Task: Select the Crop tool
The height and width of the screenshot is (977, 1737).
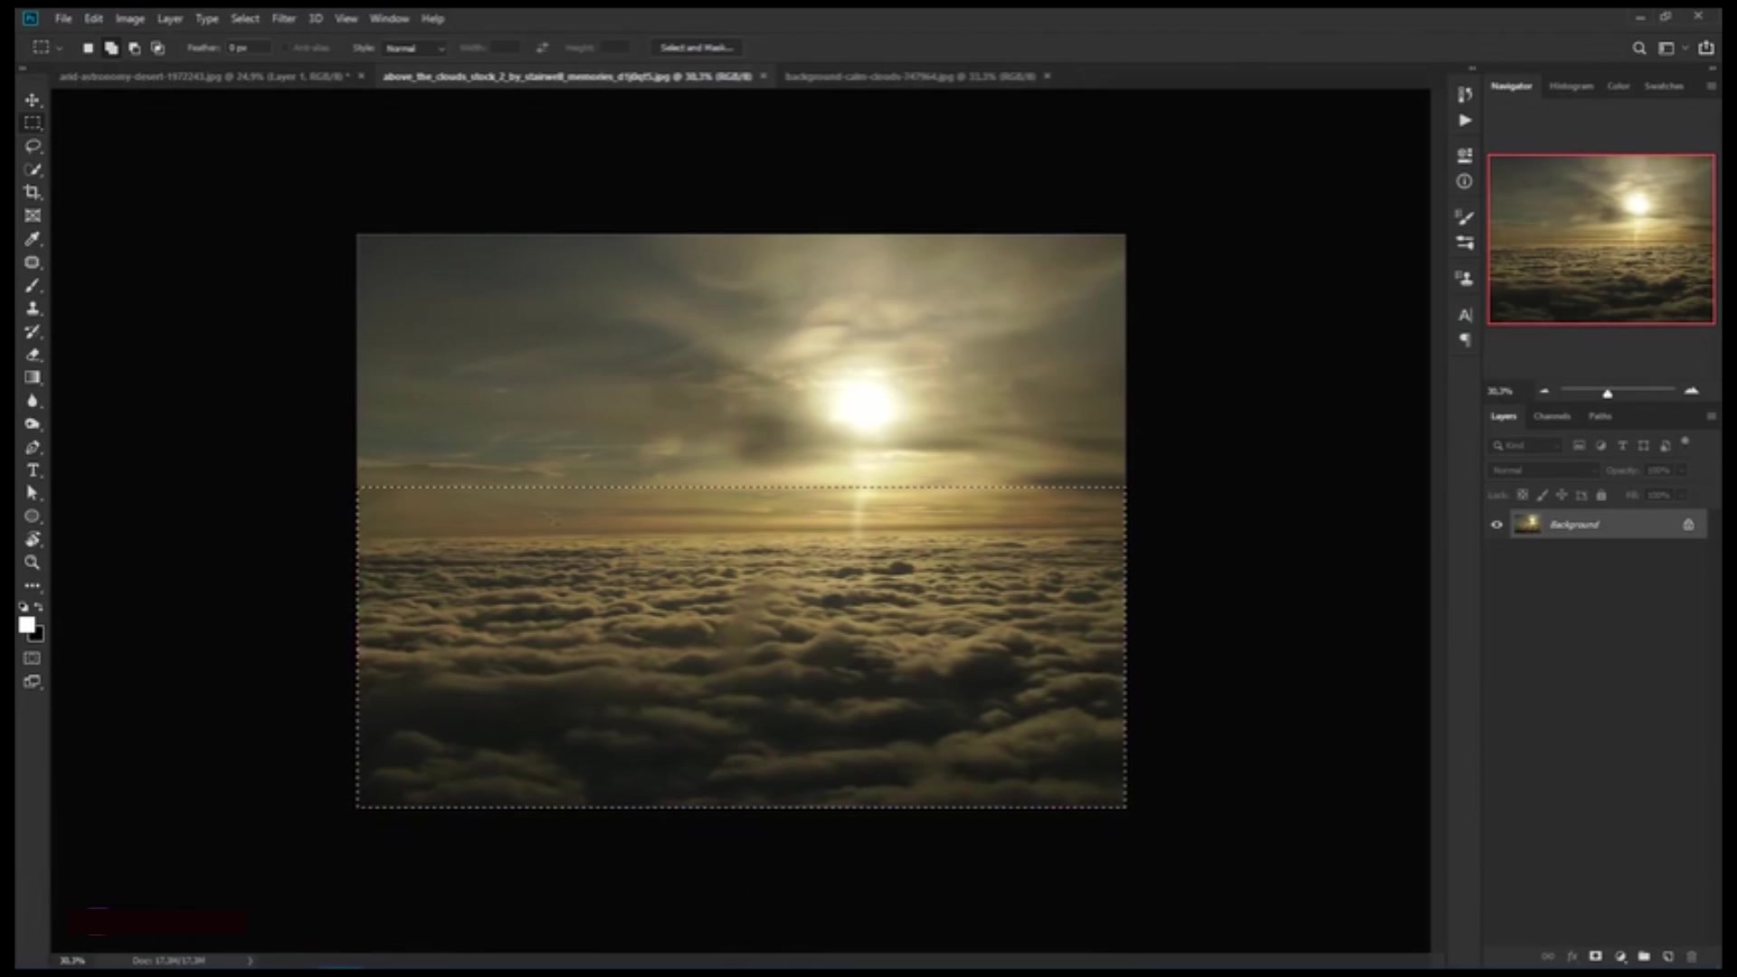Action: pyautogui.click(x=33, y=192)
